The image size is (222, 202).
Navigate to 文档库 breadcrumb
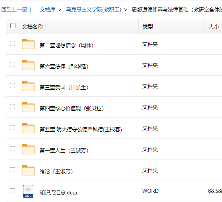pos(48,10)
